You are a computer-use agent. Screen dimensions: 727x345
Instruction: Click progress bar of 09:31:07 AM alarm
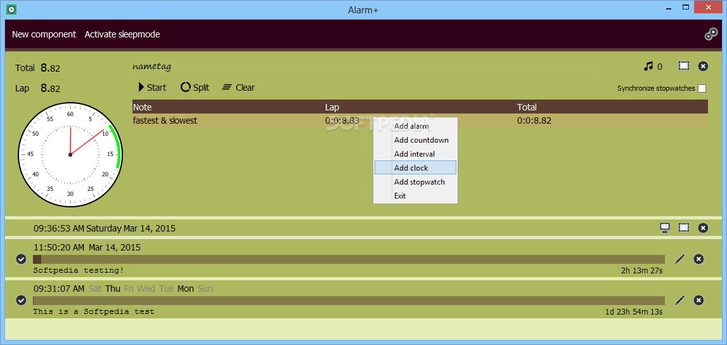pyautogui.click(x=349, y=301)
